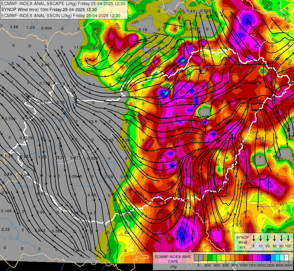
Task: Click the 0.675 station value on map
Action: 191,30
